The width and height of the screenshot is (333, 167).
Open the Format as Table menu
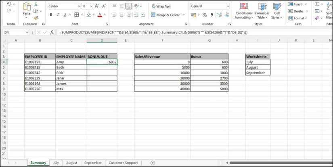click(x=262, y=11)
